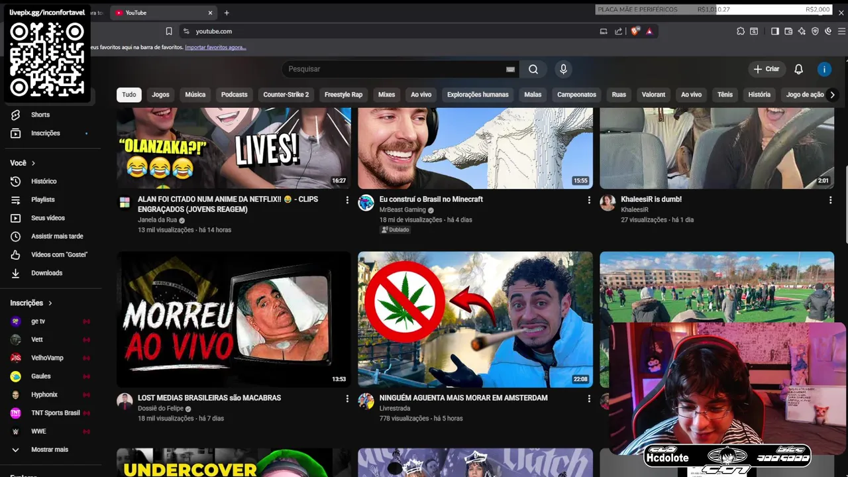Switch to the YouTube browser tab
Viewport: 848px width, 477px height.
coord(162,13)
